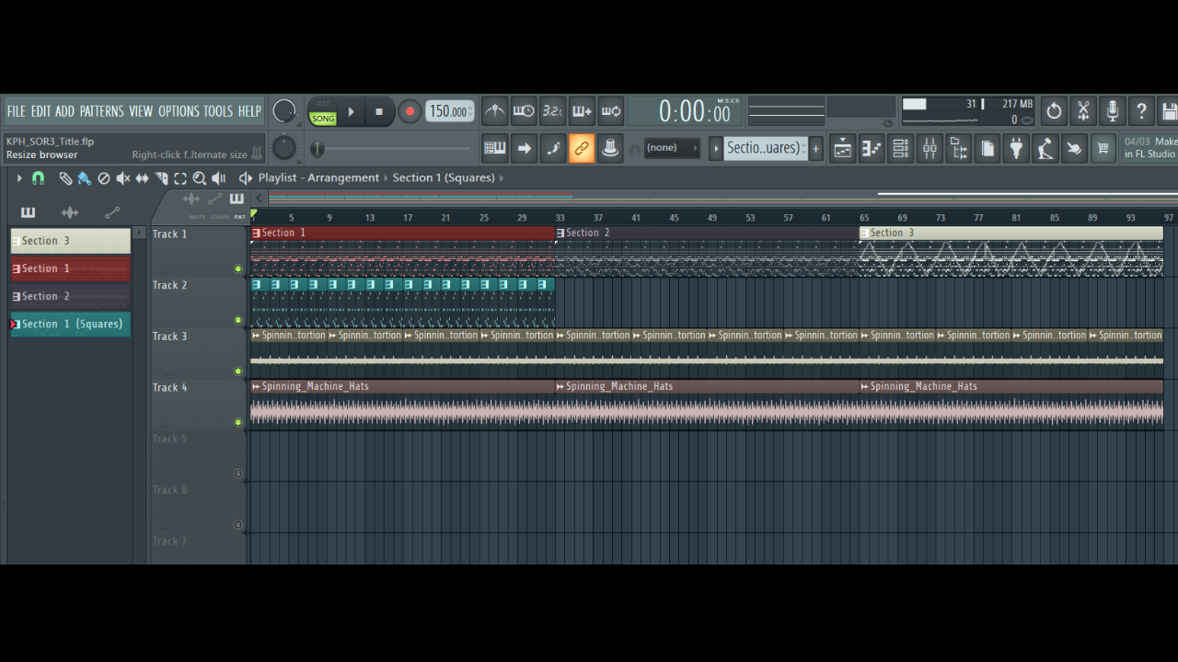
Task: Open the EDIT menu
Action: click(x=40, y=111)
